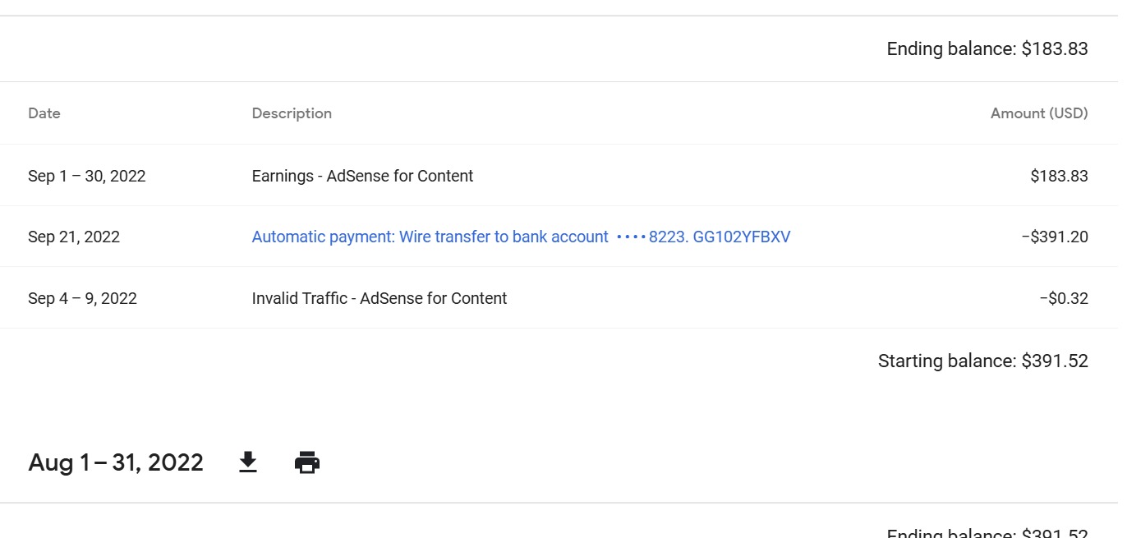The image size is (1127, 538).
Task: Click the Starting balance: $391.52 text
Action: (983, 361)
